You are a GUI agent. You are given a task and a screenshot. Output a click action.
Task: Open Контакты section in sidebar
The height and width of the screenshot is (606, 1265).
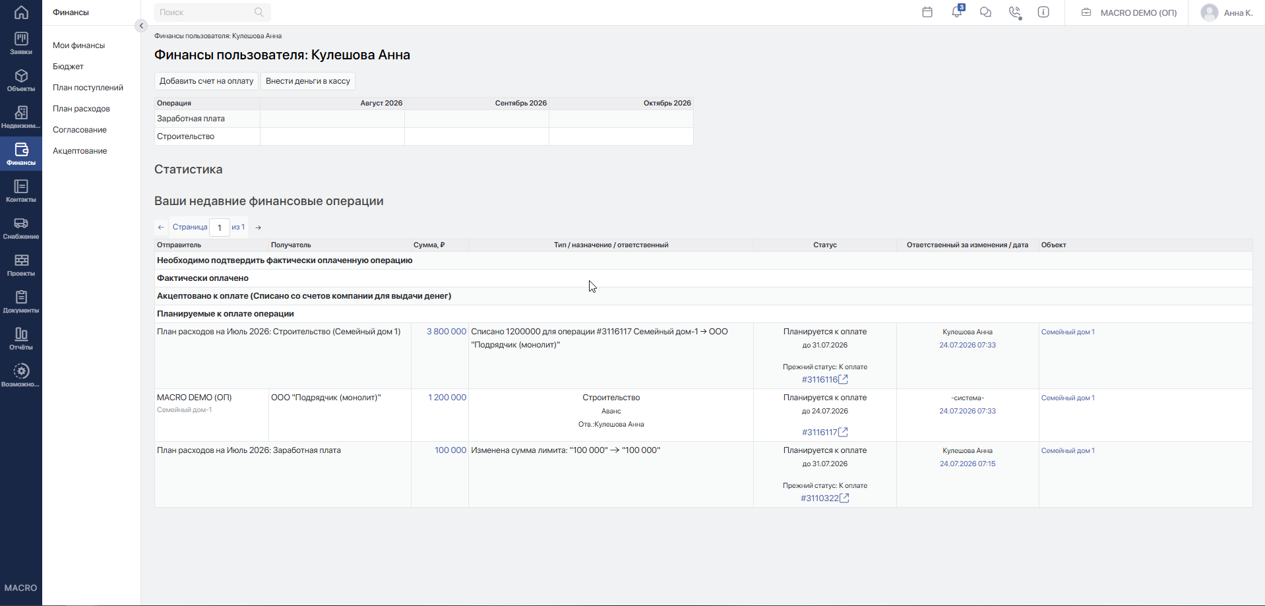[21, 191]
